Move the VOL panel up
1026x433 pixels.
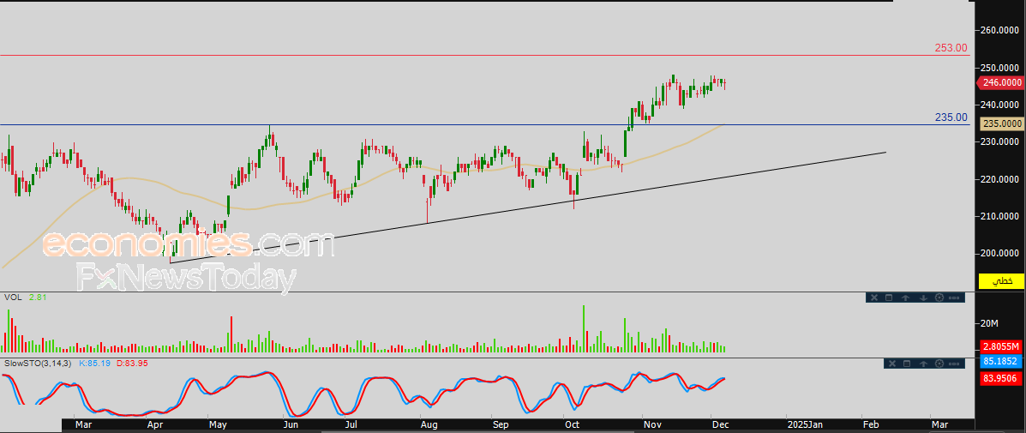point(906,298)
